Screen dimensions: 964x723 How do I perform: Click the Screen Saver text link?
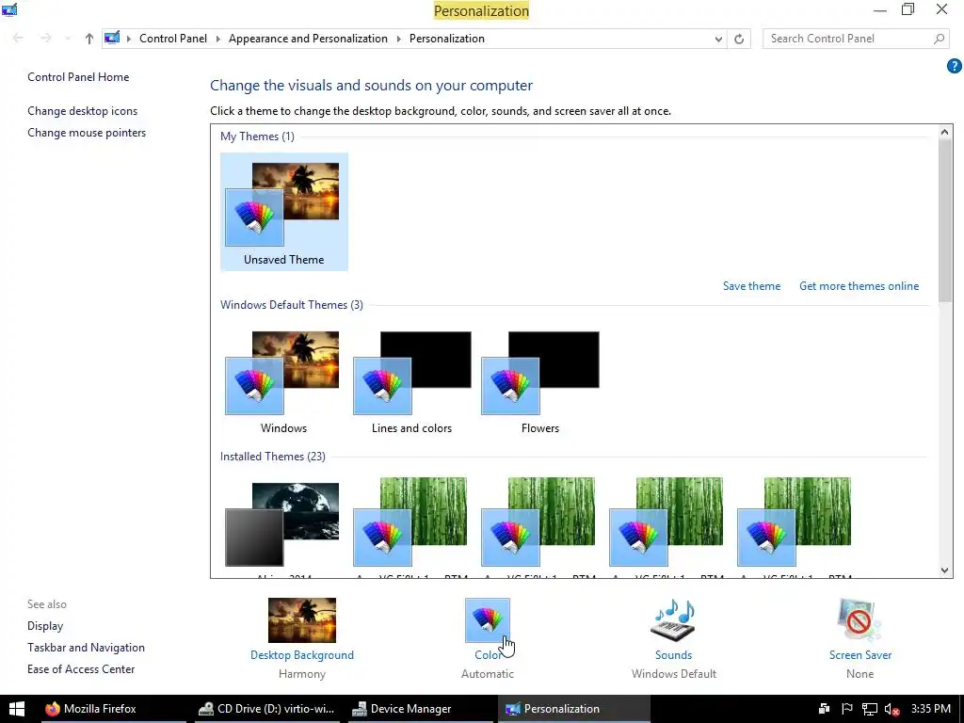[x=860, y=655]
